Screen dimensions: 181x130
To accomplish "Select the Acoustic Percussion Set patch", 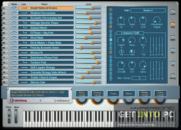I will [x=46, y=18].
